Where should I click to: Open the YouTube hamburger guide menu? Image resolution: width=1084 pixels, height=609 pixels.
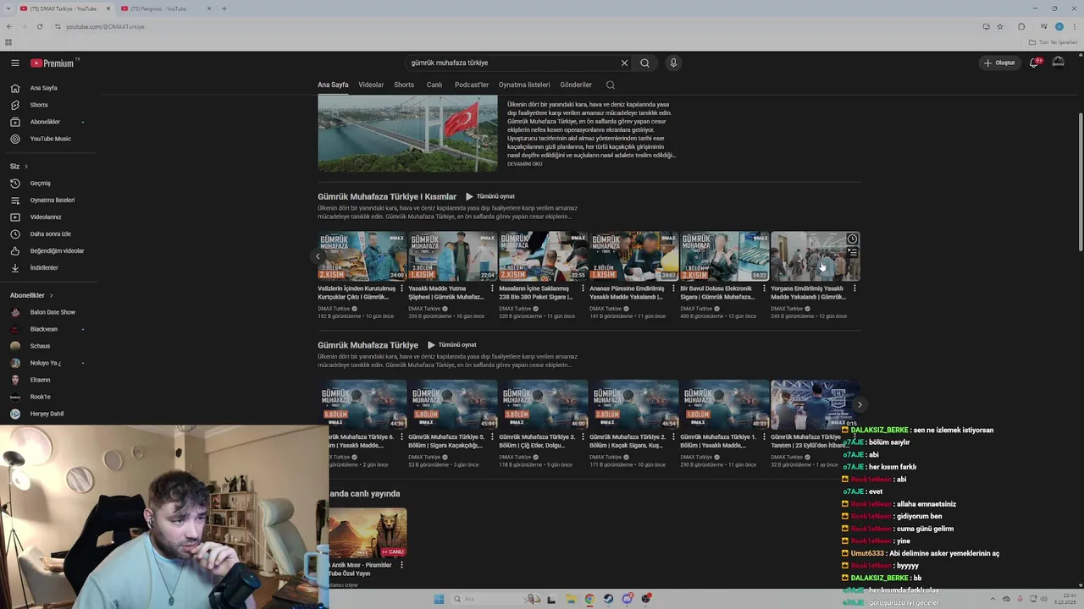point(14,63)
